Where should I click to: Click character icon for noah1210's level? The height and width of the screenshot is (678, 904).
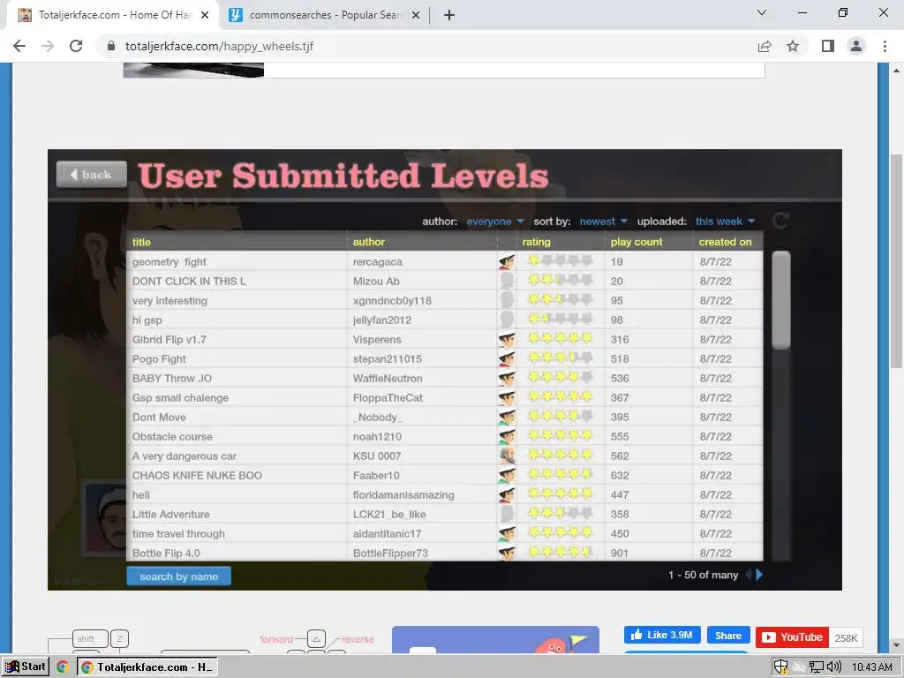point(507,436)
